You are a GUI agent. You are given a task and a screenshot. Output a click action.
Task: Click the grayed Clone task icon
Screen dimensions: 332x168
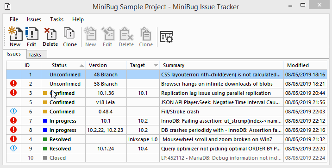click(x=146, y=34)
